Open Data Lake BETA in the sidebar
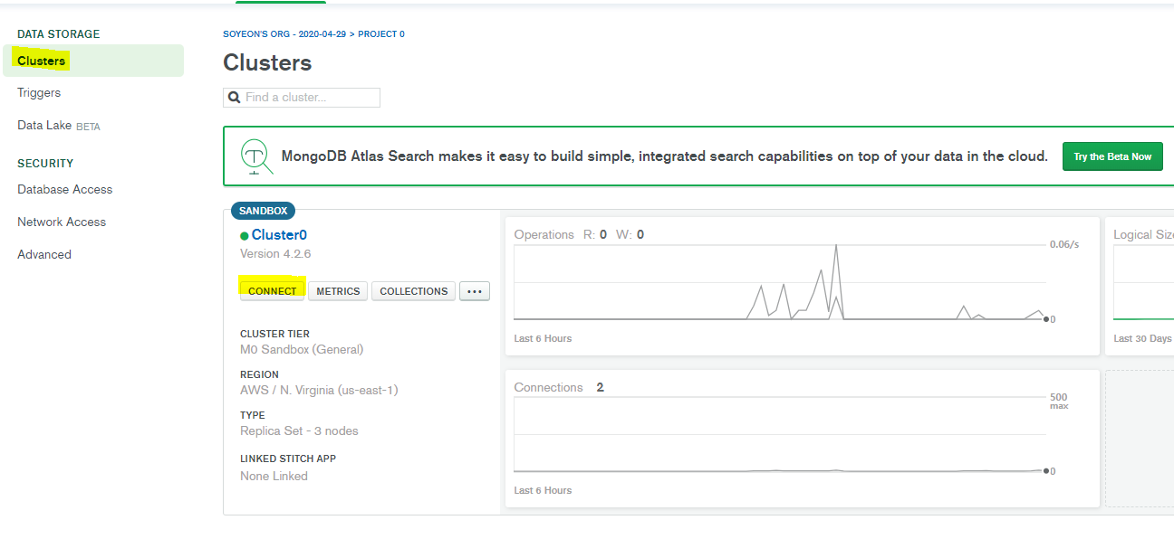 pos(59,126)
